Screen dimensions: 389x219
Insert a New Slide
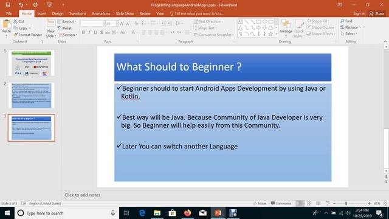click(x=51, y=29)
